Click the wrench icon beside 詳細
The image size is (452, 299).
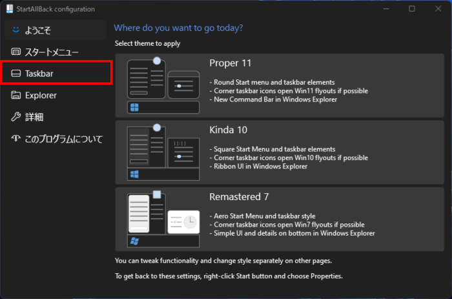point(16,116)
